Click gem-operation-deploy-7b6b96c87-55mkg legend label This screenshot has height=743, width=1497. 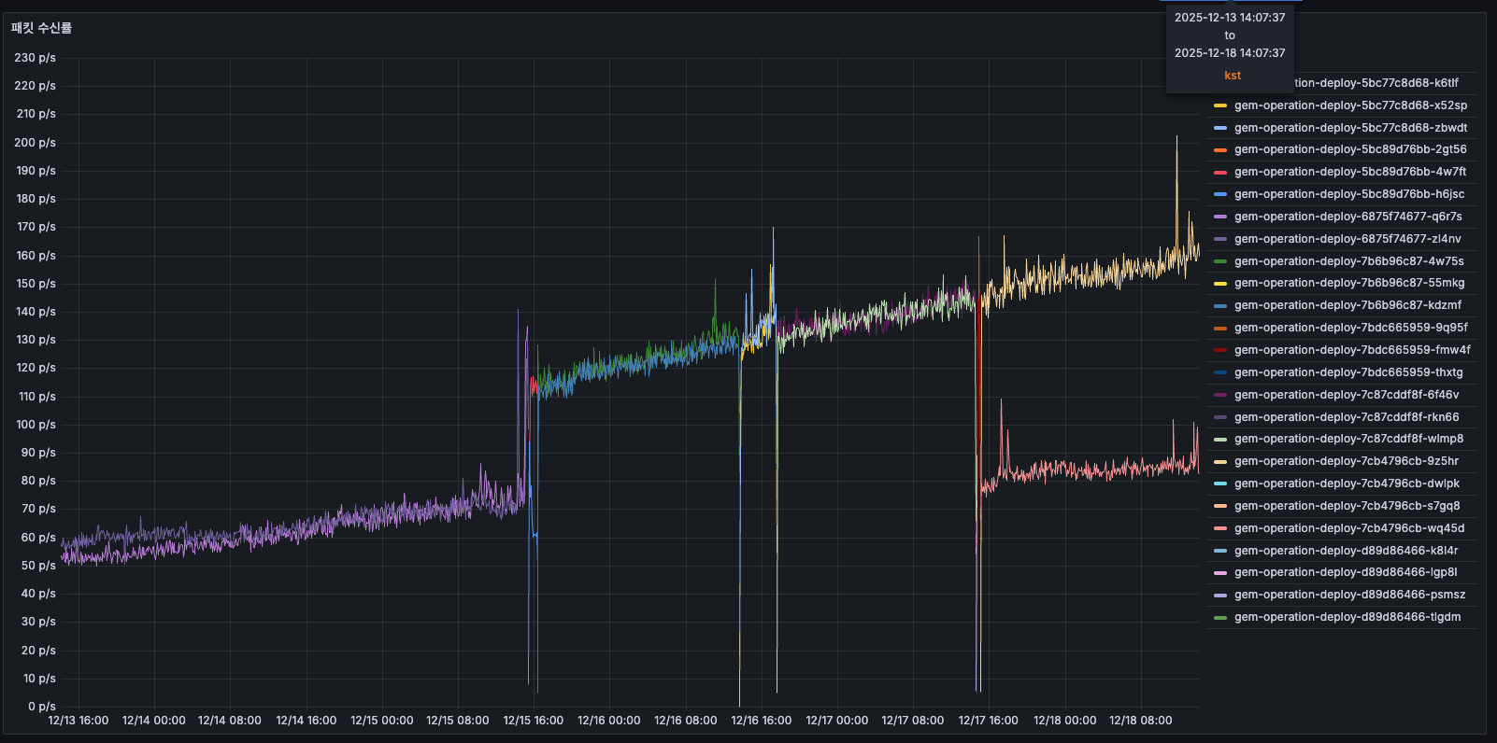[1348, 283]
